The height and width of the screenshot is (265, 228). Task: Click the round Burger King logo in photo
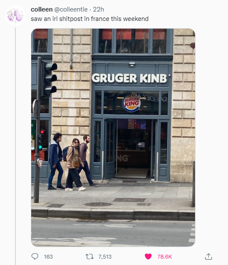click(132, 103)
